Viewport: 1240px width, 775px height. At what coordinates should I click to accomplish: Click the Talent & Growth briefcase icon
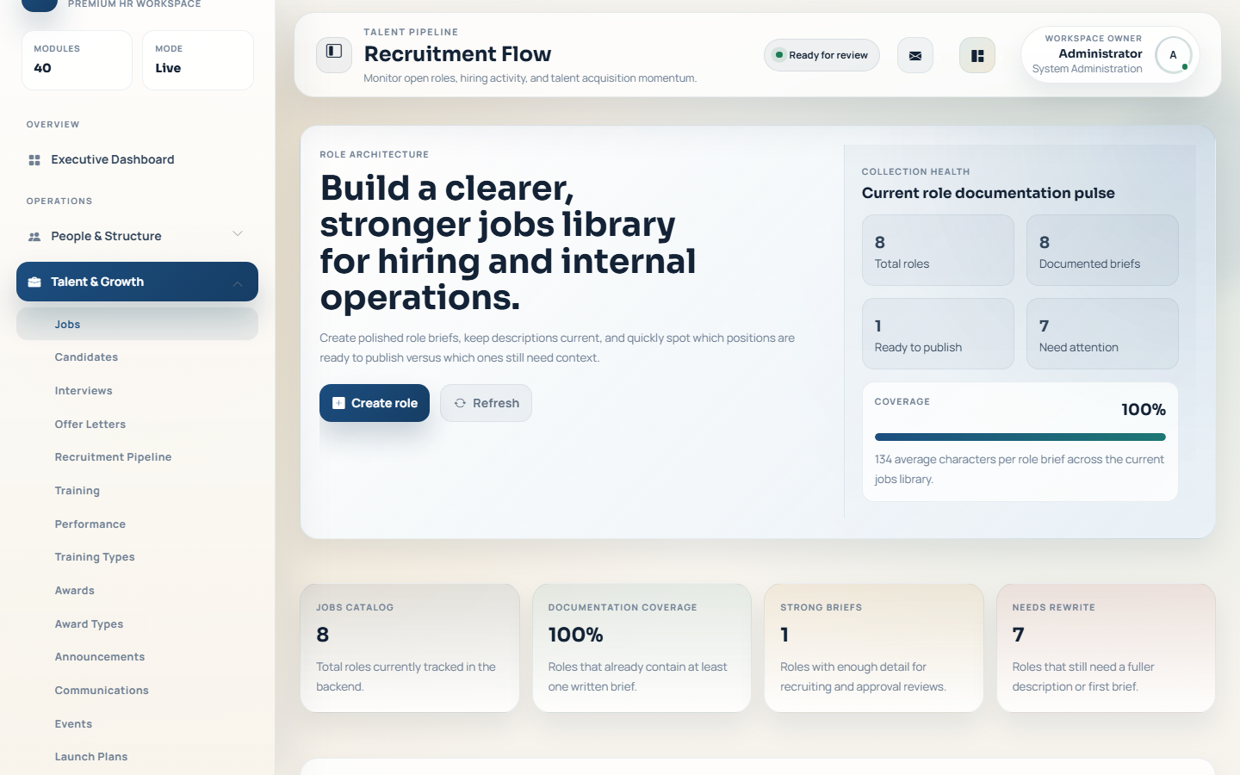coord(34,282)
